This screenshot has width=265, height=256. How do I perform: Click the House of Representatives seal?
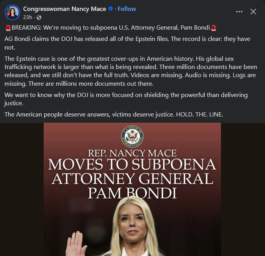coord(132,136)
